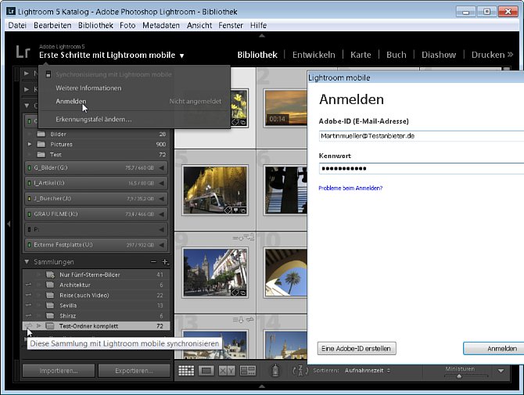This screenshot has width=524, height=395.
Task: Add a new collection with plus icon
Action: pyautogui.click(x=165, y=262)
